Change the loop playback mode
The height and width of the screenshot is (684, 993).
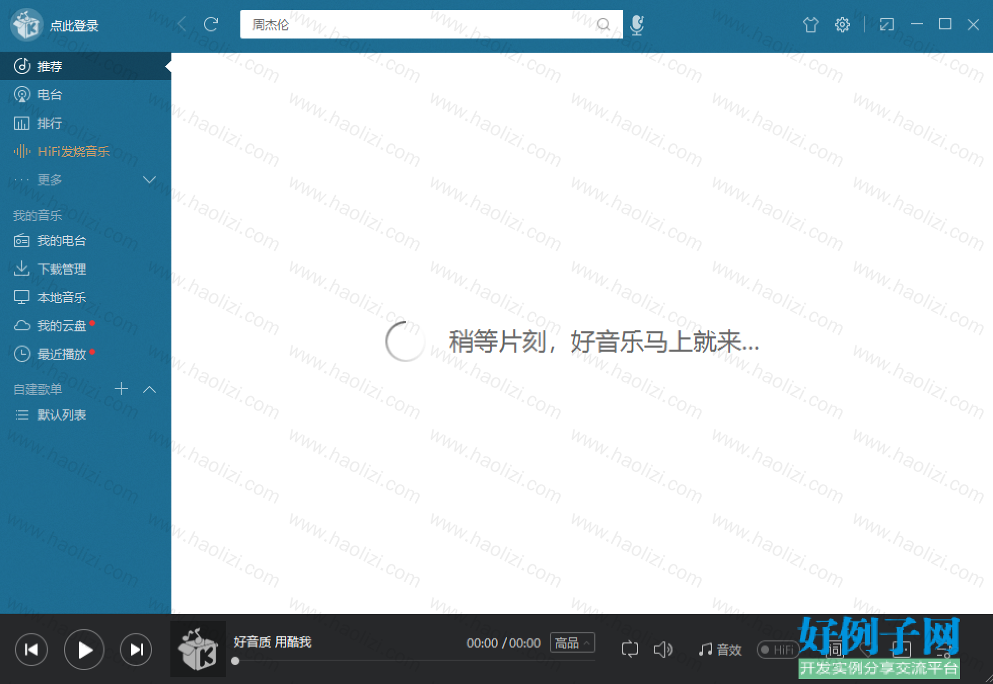point(629,649)
